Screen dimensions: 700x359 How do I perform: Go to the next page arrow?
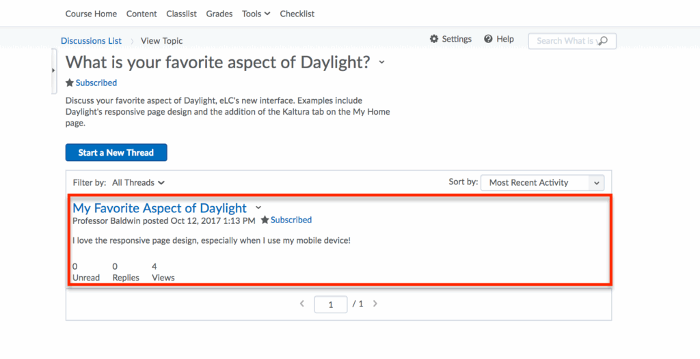(x=375, y=304)
